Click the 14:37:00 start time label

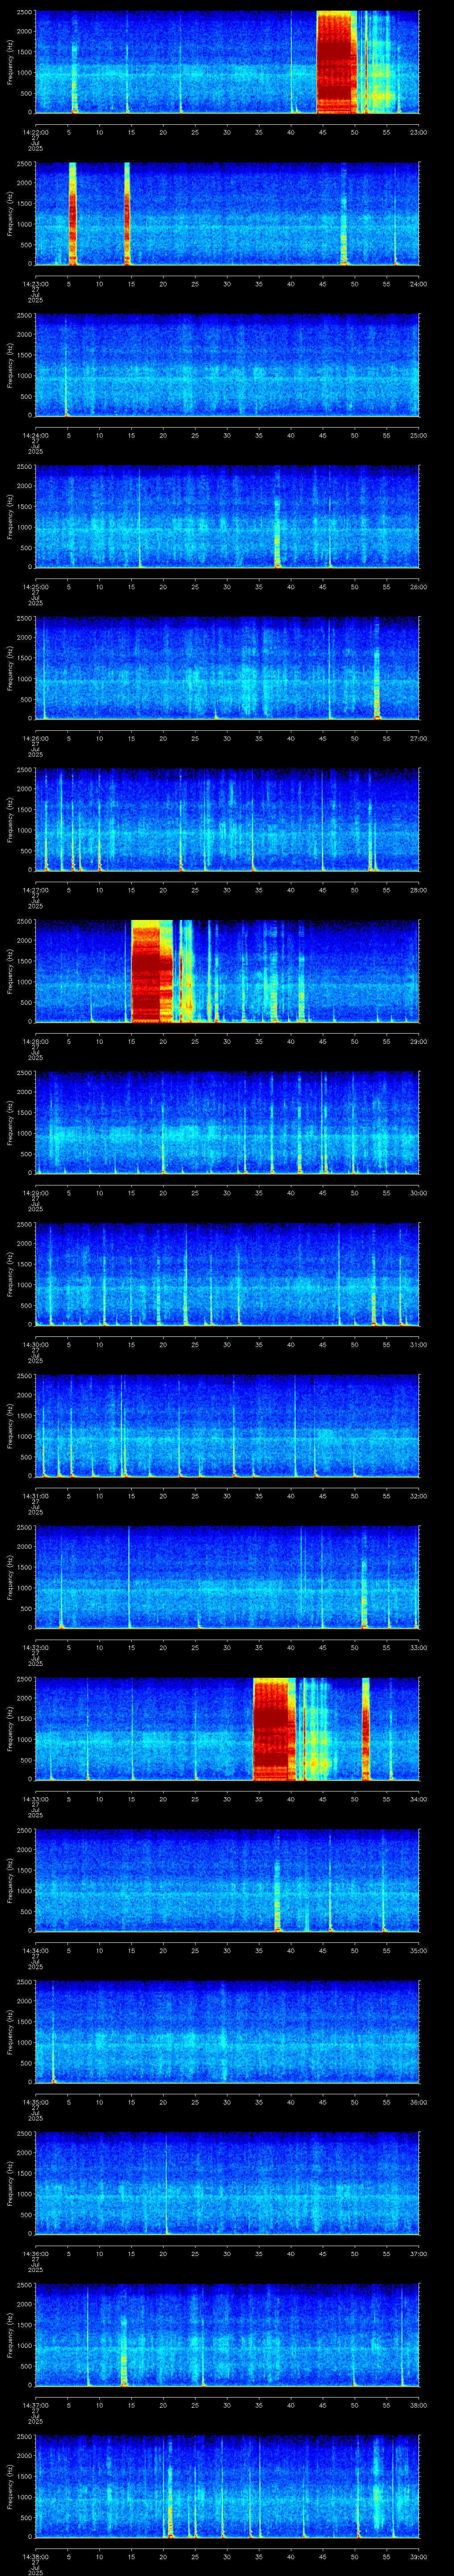tap(36, 2404)
